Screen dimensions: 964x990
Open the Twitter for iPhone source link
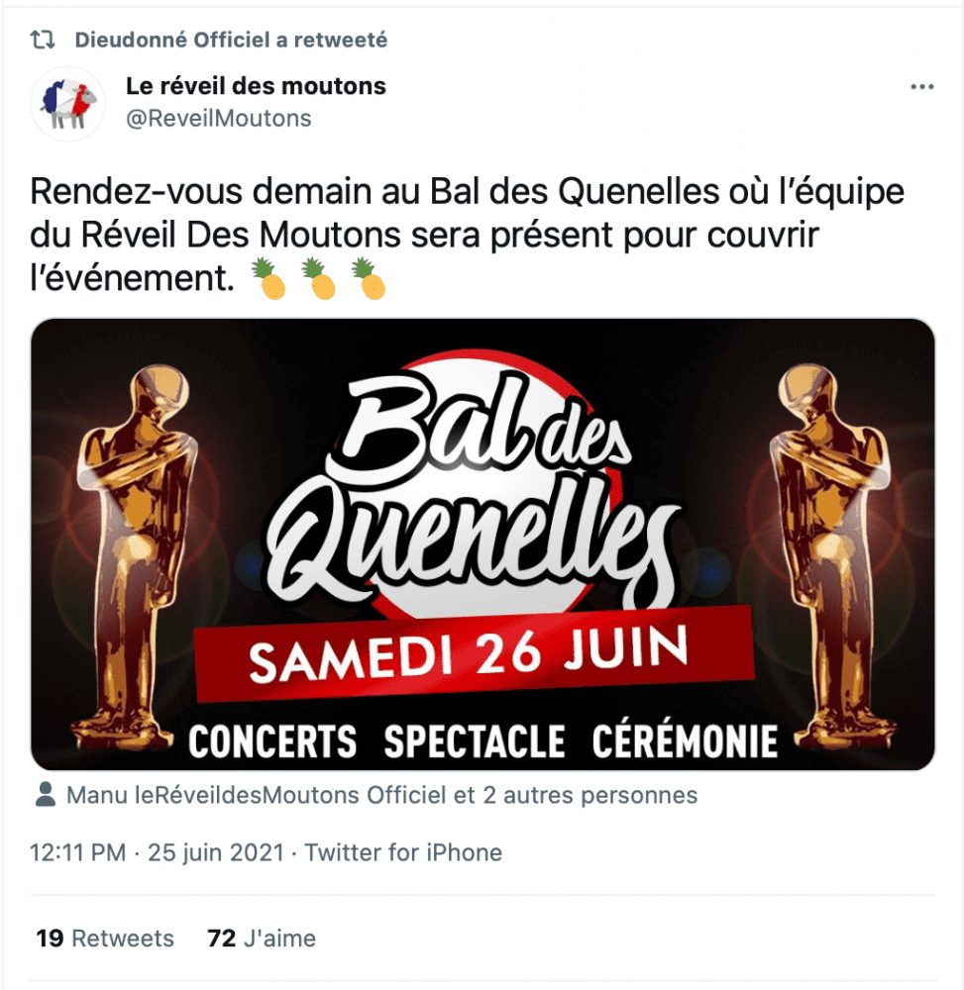[x=403, y=852]
